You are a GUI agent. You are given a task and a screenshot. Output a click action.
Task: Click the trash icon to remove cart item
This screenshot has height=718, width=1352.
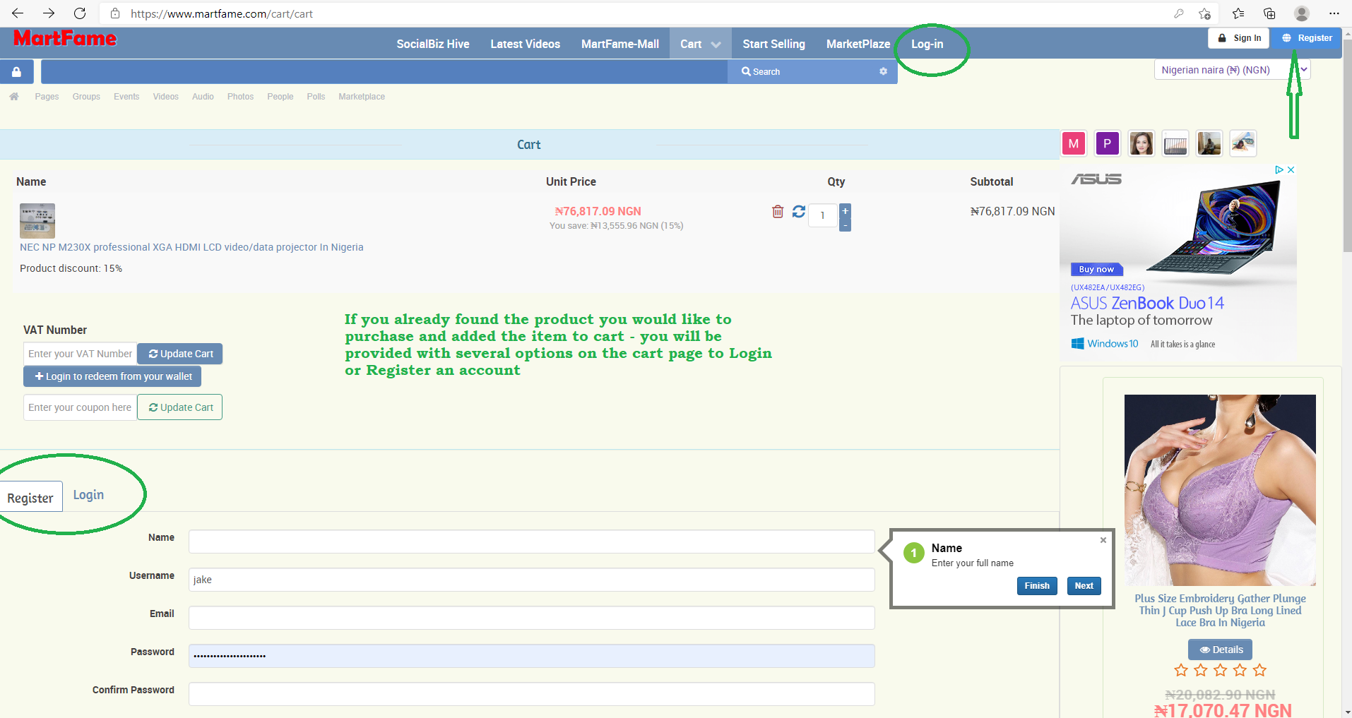click(778, 212)
